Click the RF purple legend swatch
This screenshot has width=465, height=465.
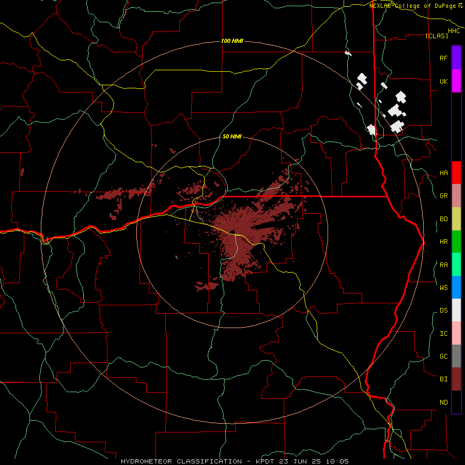click(456, 58)
